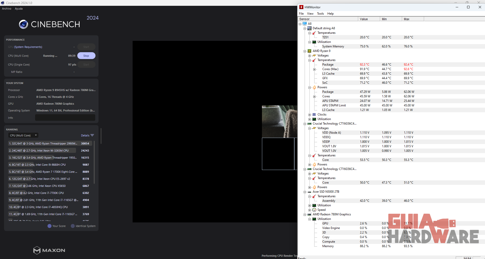Collapse the A8 root node
The image size is (485, 259).
pos(300,24)
